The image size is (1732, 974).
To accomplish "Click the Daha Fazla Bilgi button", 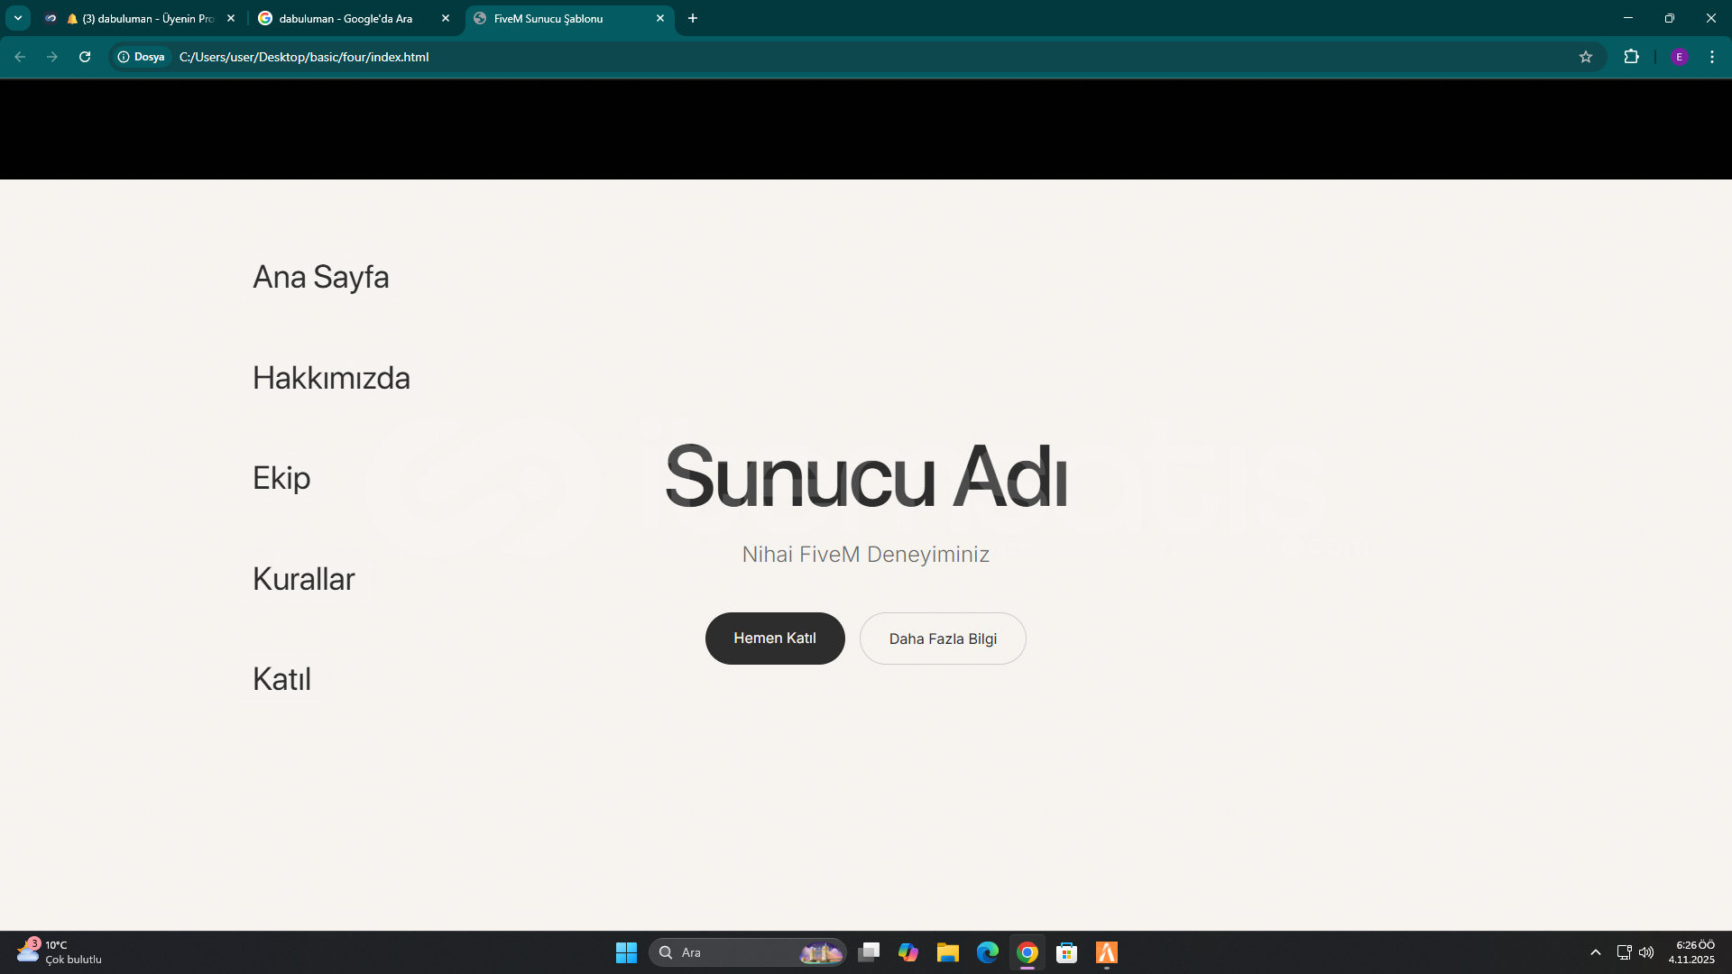I will (x=942, y=639).
